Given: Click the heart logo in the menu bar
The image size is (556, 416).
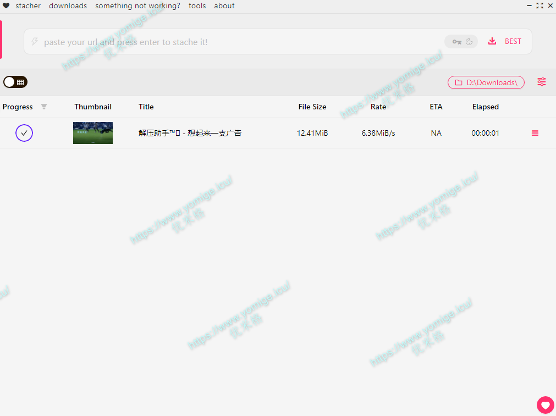Looking at the screenshot, I should coord(6,5).
